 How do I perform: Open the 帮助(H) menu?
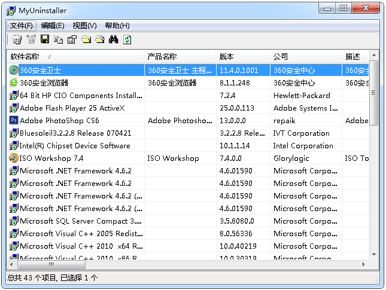(117, 25)
